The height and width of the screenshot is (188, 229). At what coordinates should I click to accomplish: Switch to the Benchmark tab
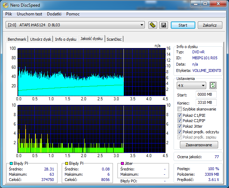click(x=17, y=39)
